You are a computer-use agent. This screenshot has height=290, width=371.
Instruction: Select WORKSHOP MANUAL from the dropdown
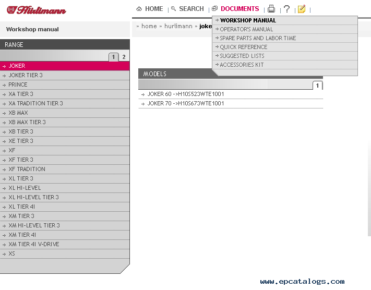(x=285, y=20)
